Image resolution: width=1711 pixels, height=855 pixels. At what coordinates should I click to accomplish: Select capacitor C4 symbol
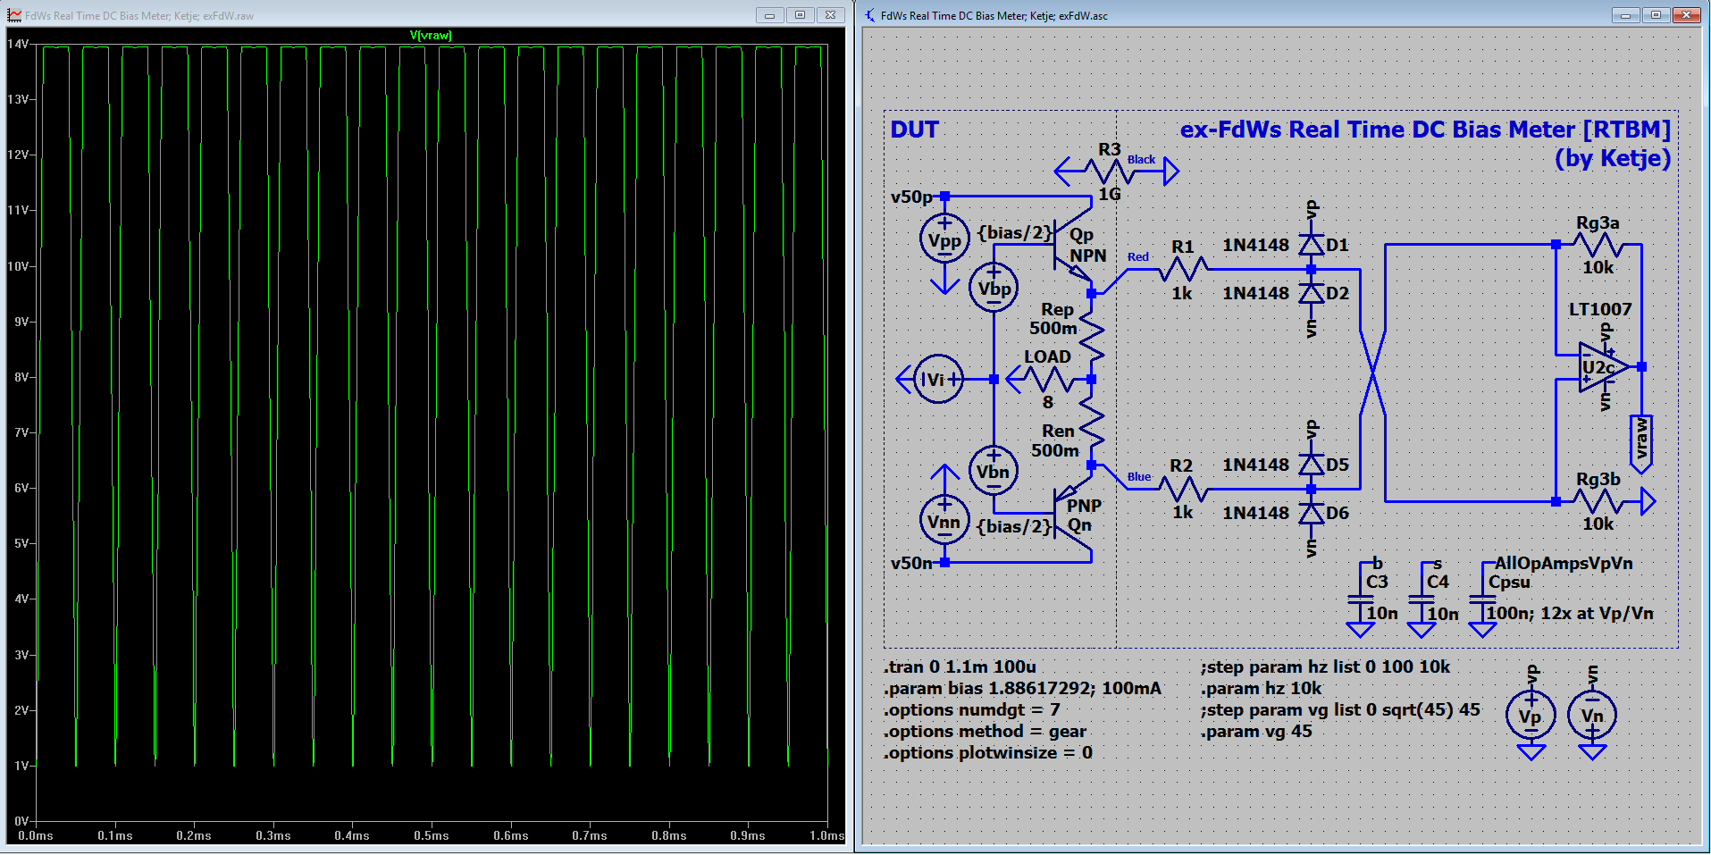[1421, 600]
